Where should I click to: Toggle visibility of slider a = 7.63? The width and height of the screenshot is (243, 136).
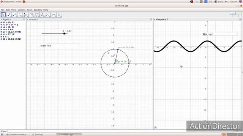point(2,29)
